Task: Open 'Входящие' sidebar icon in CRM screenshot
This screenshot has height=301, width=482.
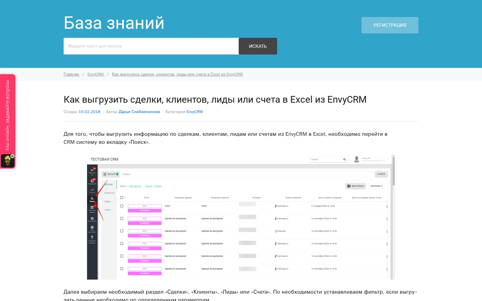Action: point(92,182)
